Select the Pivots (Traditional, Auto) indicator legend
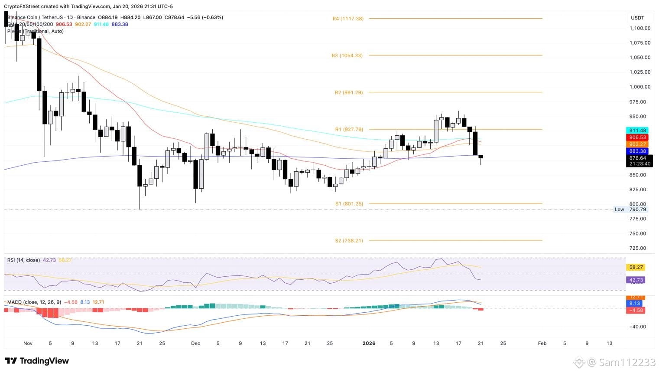The image size is (659, 373). tap(36, 31)
